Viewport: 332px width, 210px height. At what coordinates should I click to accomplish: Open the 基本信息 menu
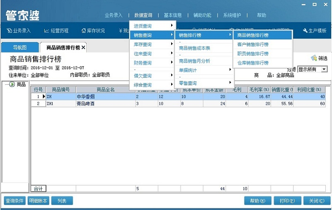[172, 15]
